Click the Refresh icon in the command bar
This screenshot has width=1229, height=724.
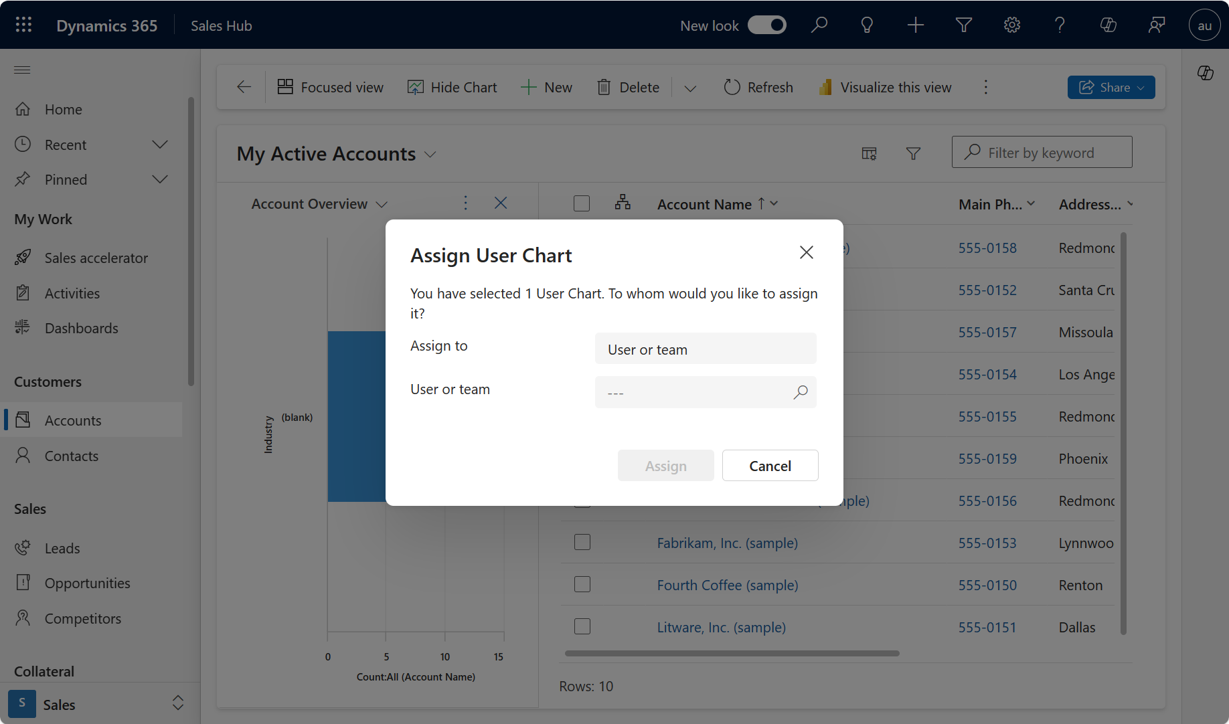pos(732,87)
